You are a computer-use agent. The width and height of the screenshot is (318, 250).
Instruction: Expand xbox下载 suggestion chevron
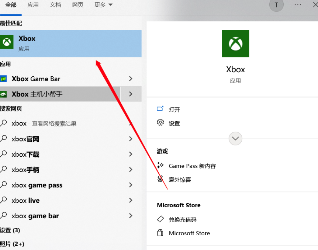pyautogui.click(x=131, y=154)
